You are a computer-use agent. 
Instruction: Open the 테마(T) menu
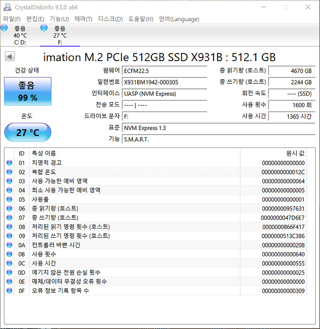pyautogui.click(x=83, y=19)
